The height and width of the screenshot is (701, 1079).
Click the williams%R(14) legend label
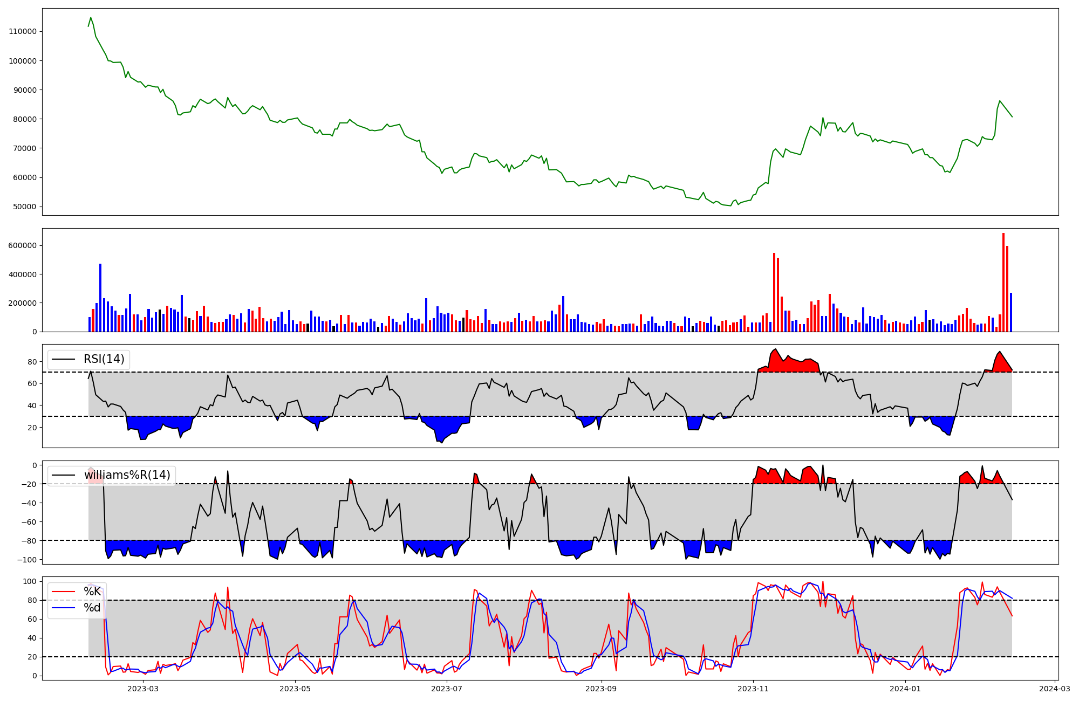[127, 475]
